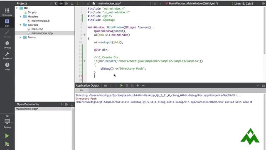This screenshot has height=150, width=266.
Task: Open the Projects mode wrench icon
Action: point(7,55)
